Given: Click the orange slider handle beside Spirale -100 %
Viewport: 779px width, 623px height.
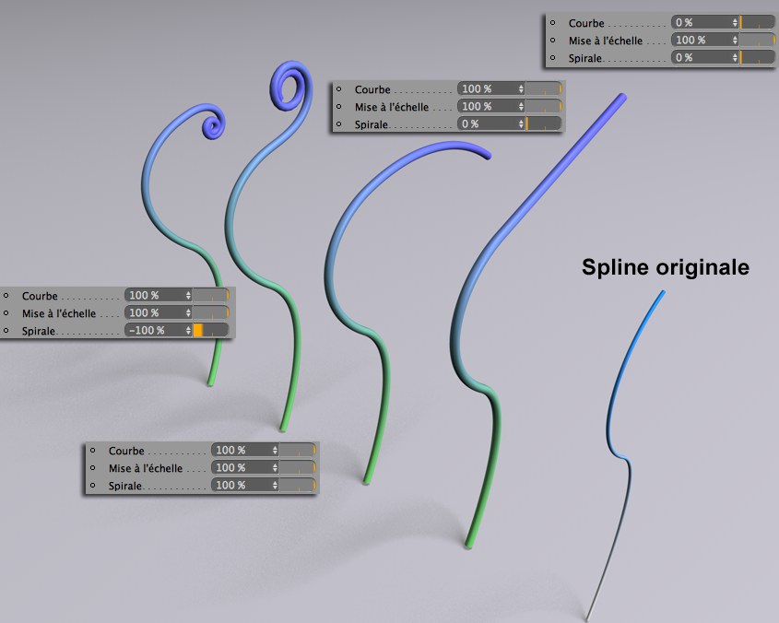Looking at the screenshot, I should (197, 330).
